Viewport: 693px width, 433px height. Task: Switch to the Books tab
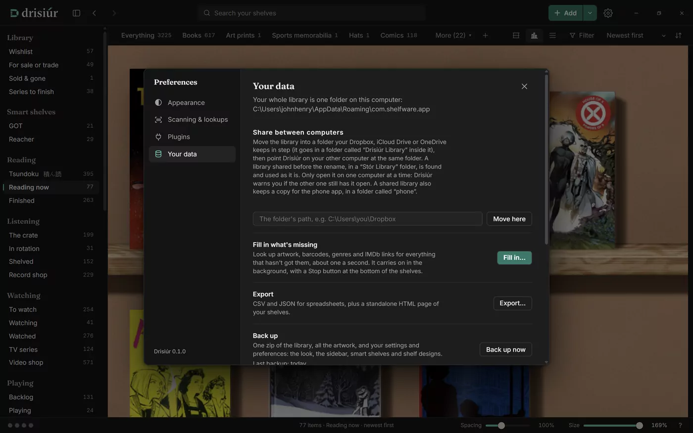click(198, 35)
